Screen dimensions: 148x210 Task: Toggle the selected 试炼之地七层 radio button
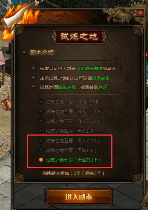pyautogui.click(x=41, y=160)
